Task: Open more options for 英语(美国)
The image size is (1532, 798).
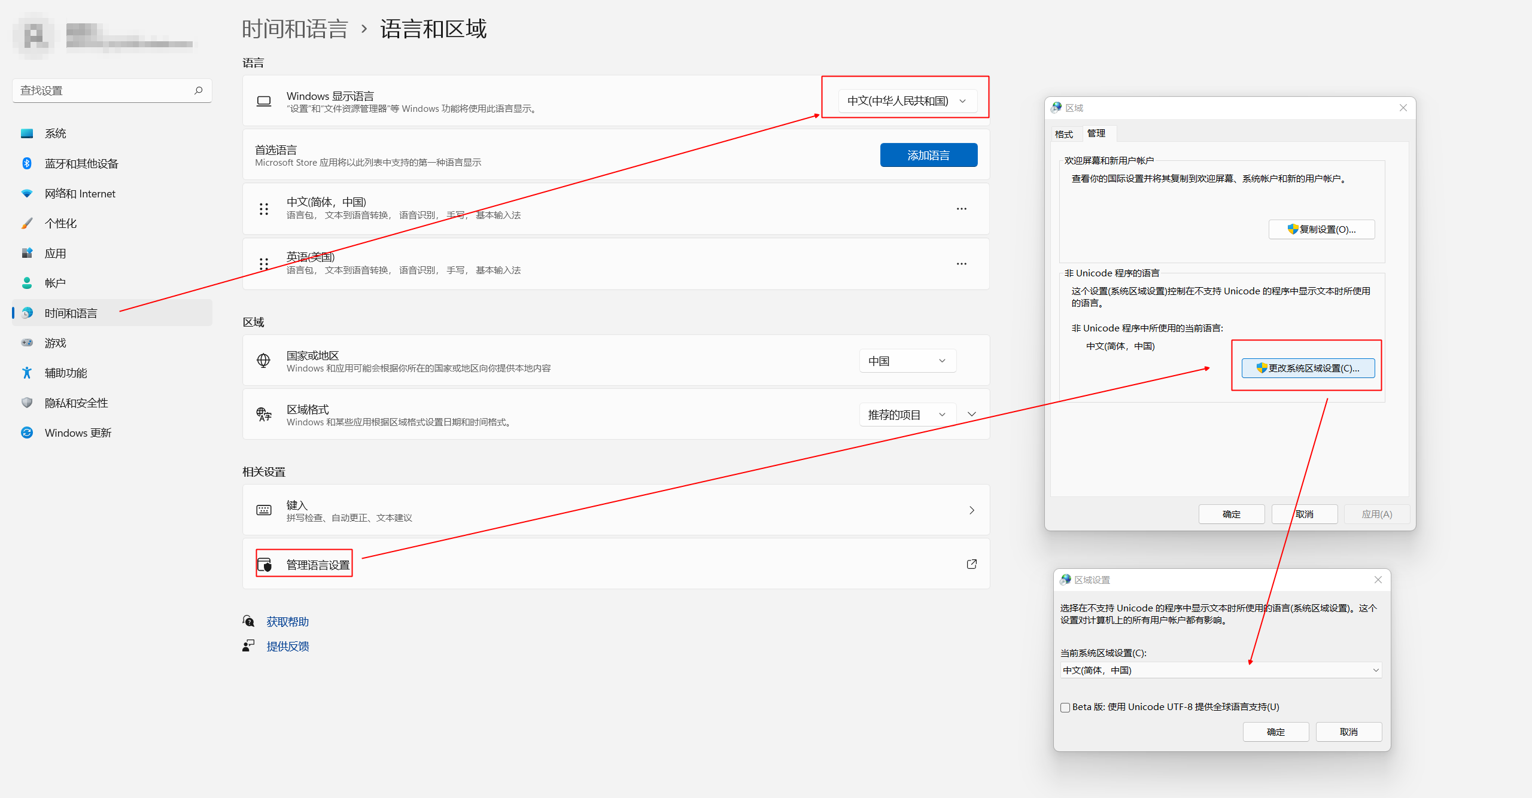Action: pos(962,264)
